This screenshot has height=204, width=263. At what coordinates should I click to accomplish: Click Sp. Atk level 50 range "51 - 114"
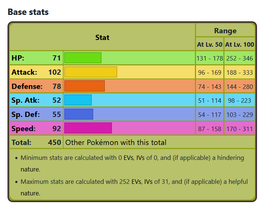click(x=210, y=101)
